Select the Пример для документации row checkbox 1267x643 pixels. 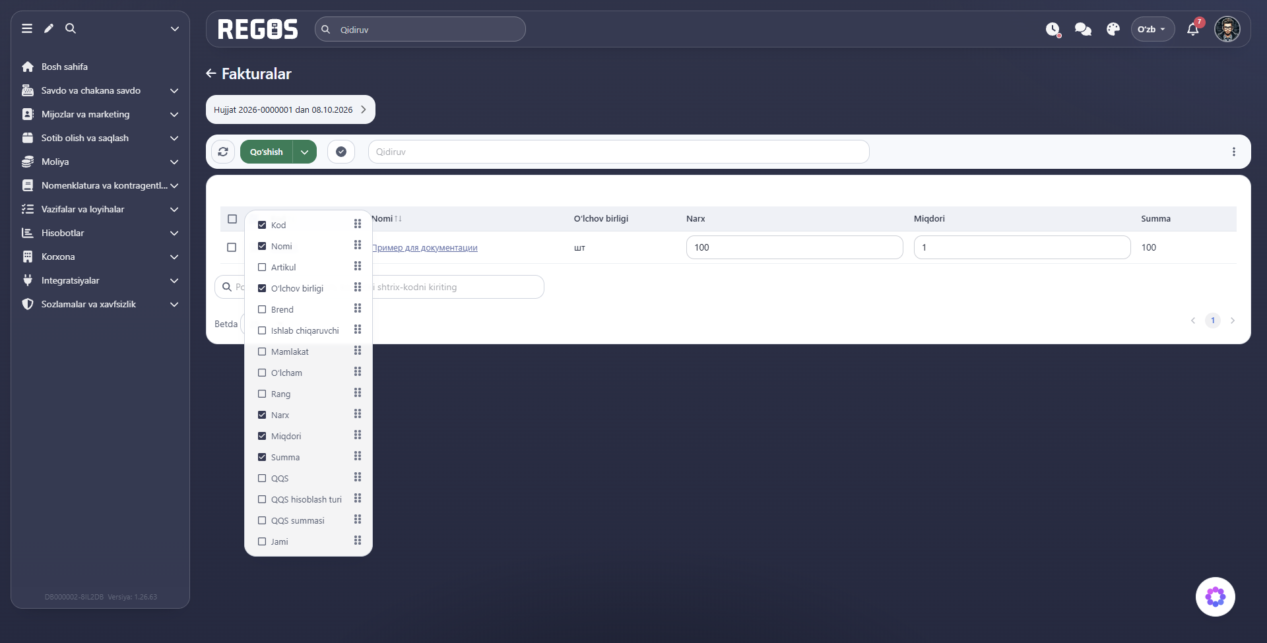(232, 247)
